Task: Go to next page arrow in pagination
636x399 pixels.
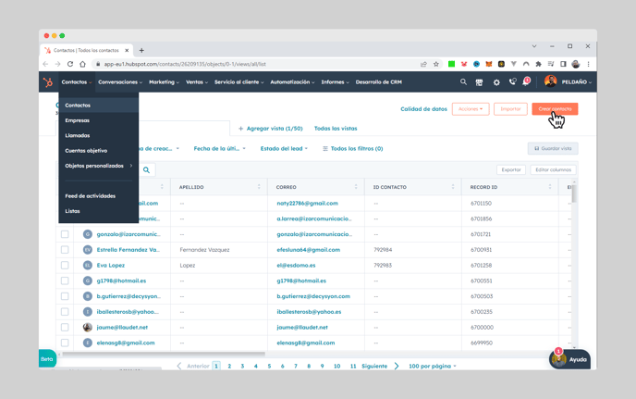Action: click(x=397, y=366)
